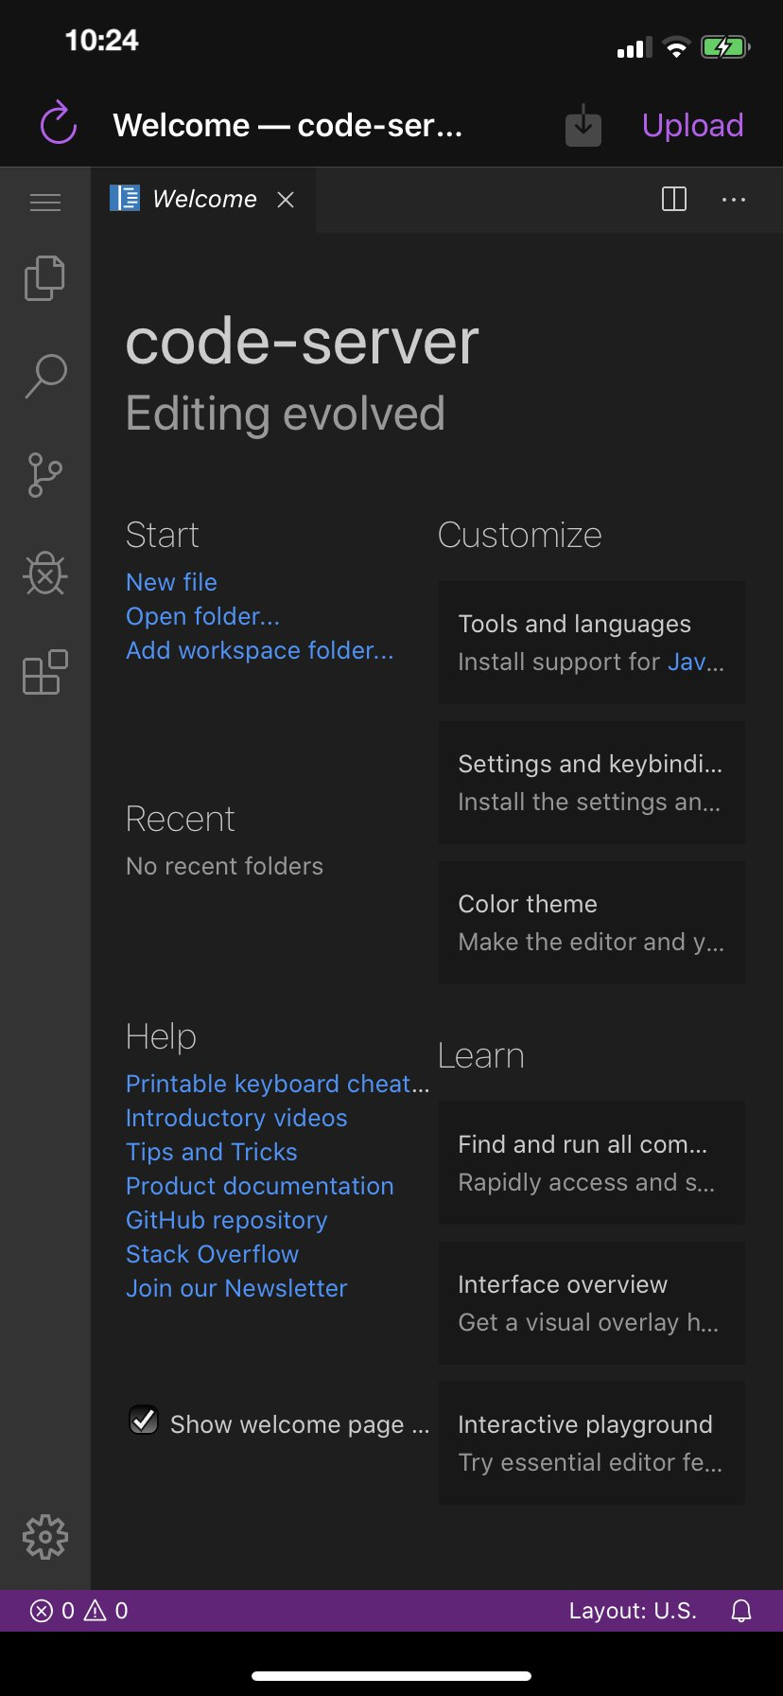Open the Search view

45,376
